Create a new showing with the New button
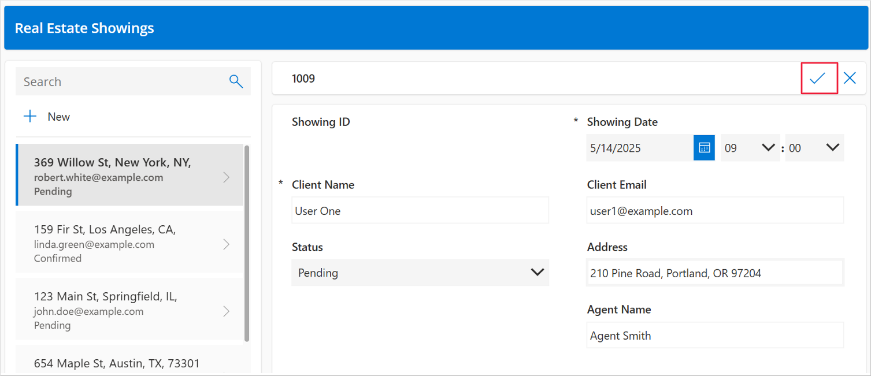The image size is (871, 376). 58,116
